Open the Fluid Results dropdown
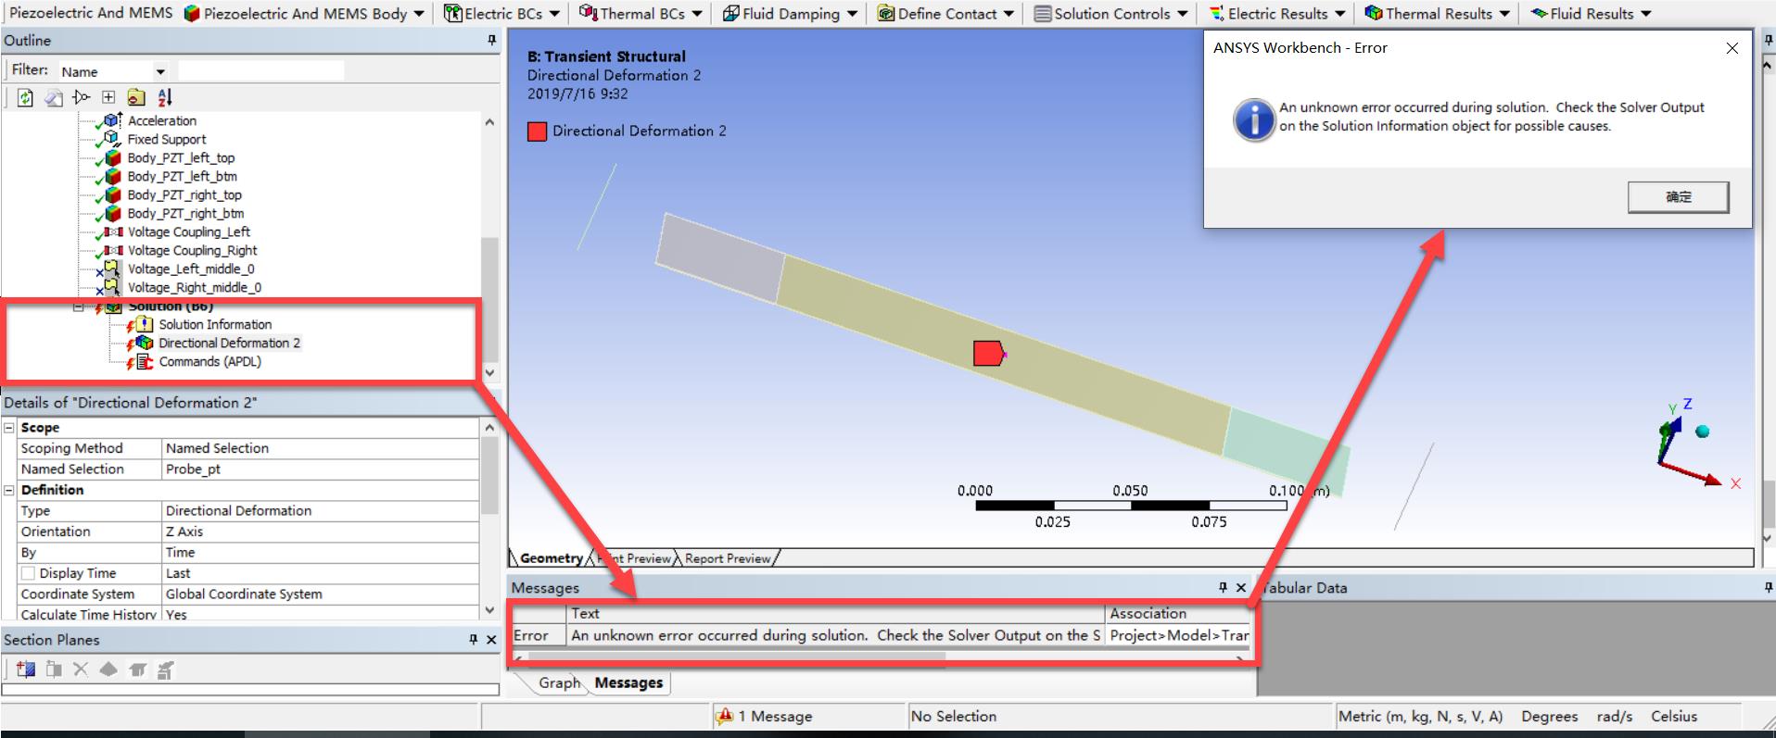Image resolution: width=1776 pixels, height=738 pixels. (1646, 14)
